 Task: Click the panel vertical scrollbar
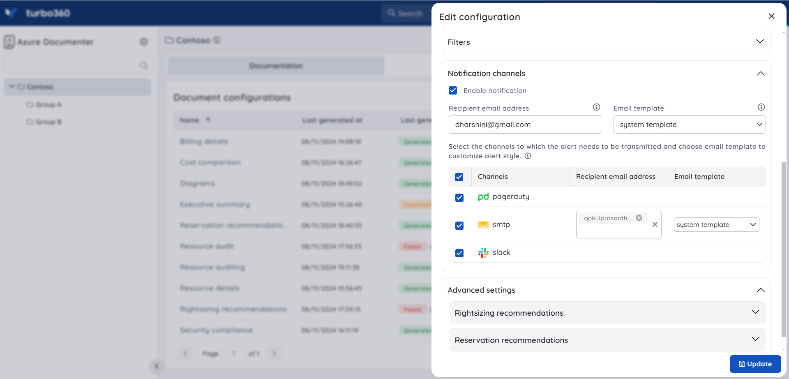point(784,249)
